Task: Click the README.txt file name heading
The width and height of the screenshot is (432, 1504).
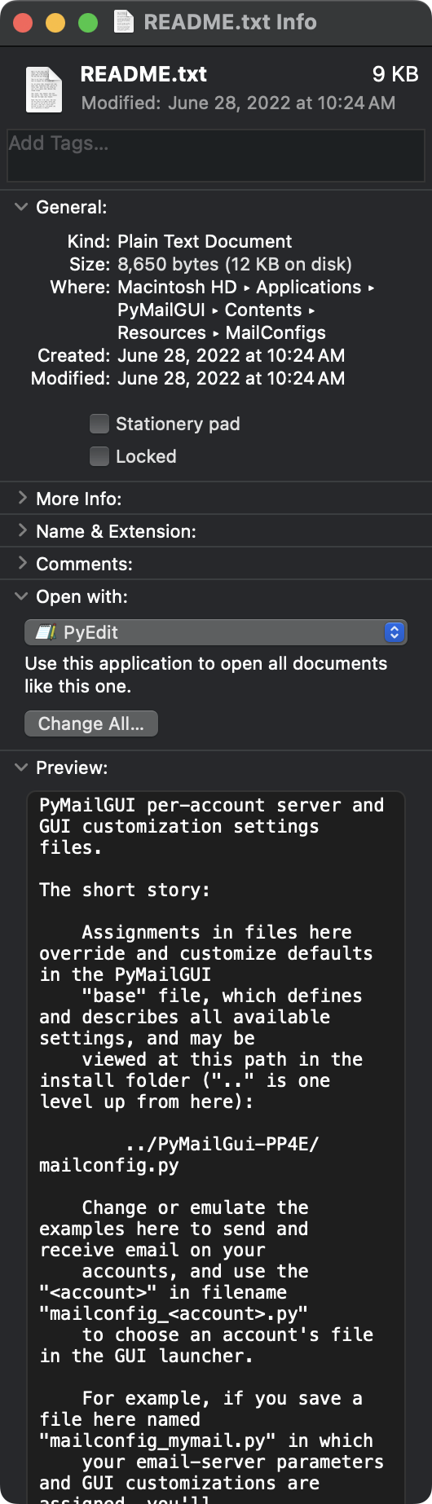Action: [143, 74]
